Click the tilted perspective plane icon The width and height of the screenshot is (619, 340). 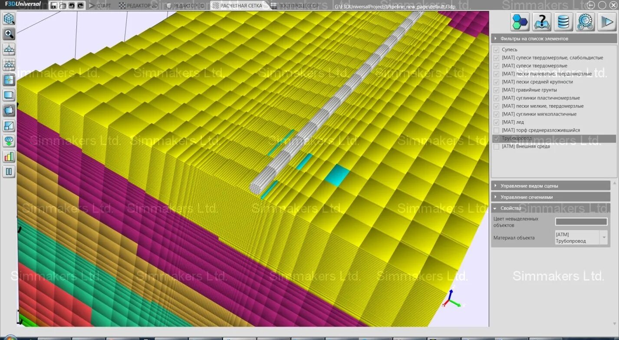coord(9,111)
